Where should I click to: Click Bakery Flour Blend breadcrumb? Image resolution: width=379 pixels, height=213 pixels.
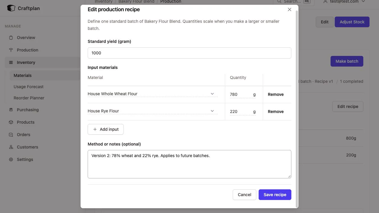136,1
